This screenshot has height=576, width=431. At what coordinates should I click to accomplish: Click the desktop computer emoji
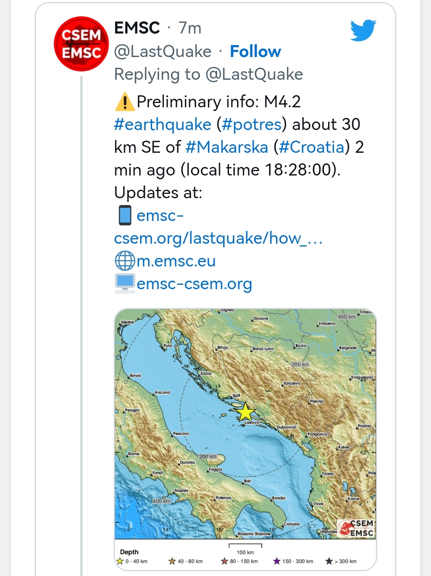click(125, 284)
